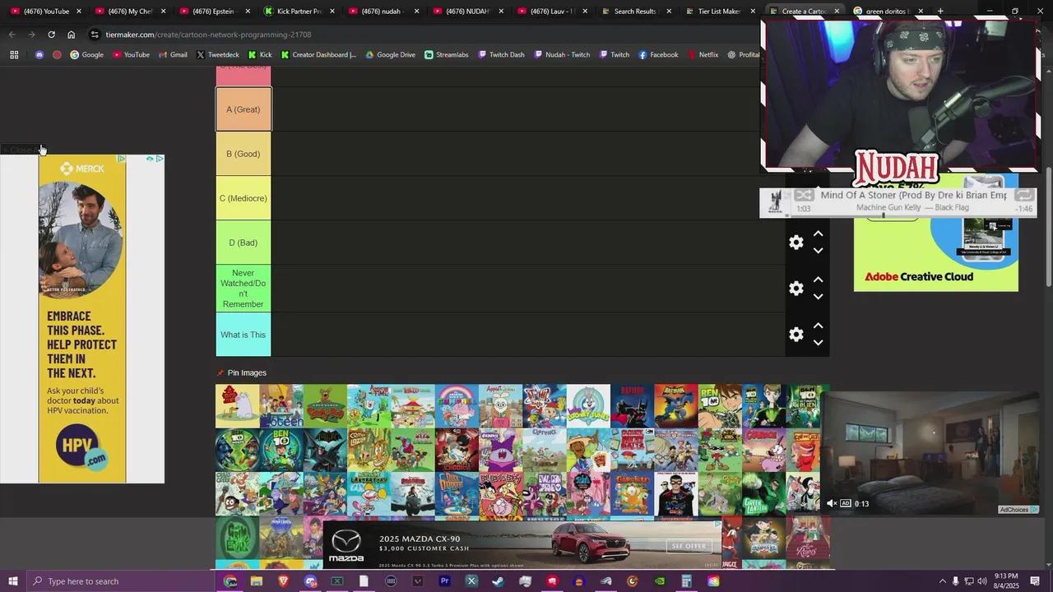Open the Google bookmark
Viewport: 1053px width, 592px height.
[86, 55]
